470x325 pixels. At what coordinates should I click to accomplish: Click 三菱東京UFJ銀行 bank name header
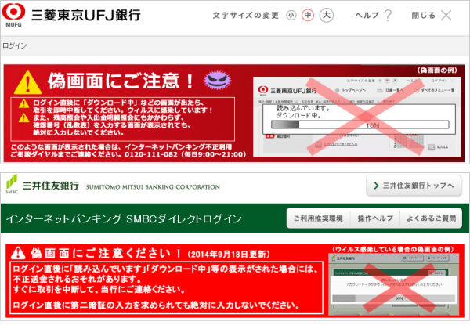click(x=85, y=15)
